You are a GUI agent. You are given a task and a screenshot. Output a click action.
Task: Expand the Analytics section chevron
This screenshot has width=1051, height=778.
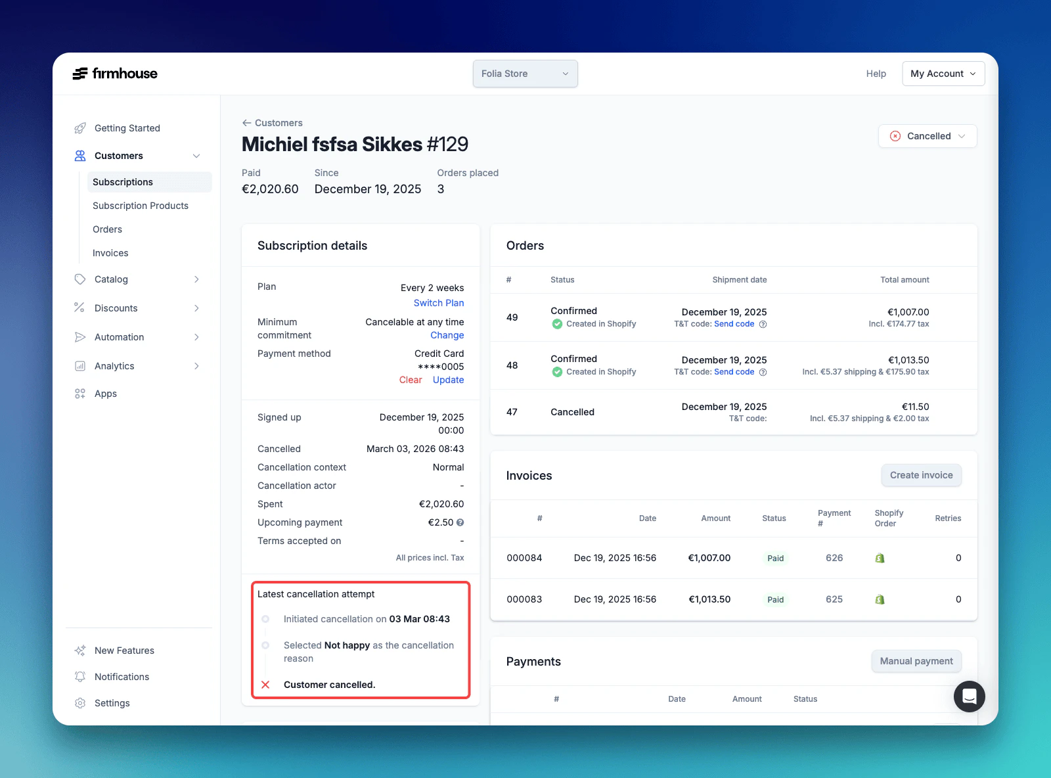tap(196, 366)
